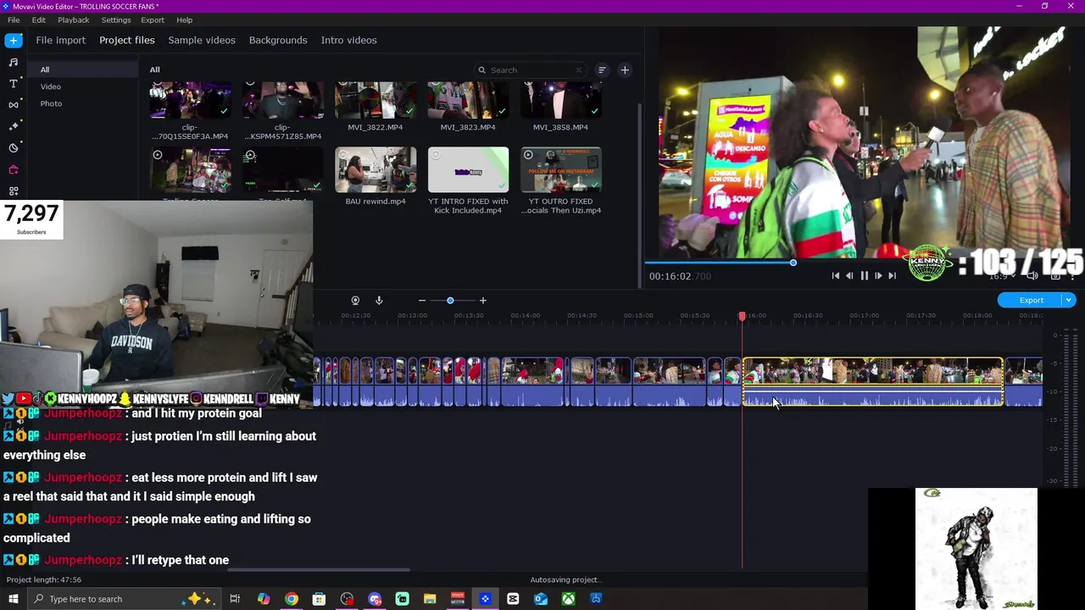Select the YT INTRO FIXED thumbnail
Screen dimensions: 1085x610
(468, 169)
